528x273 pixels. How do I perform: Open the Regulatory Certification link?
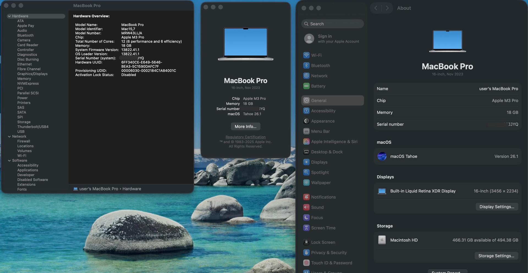pyautogui.click(x=245, y=137)
